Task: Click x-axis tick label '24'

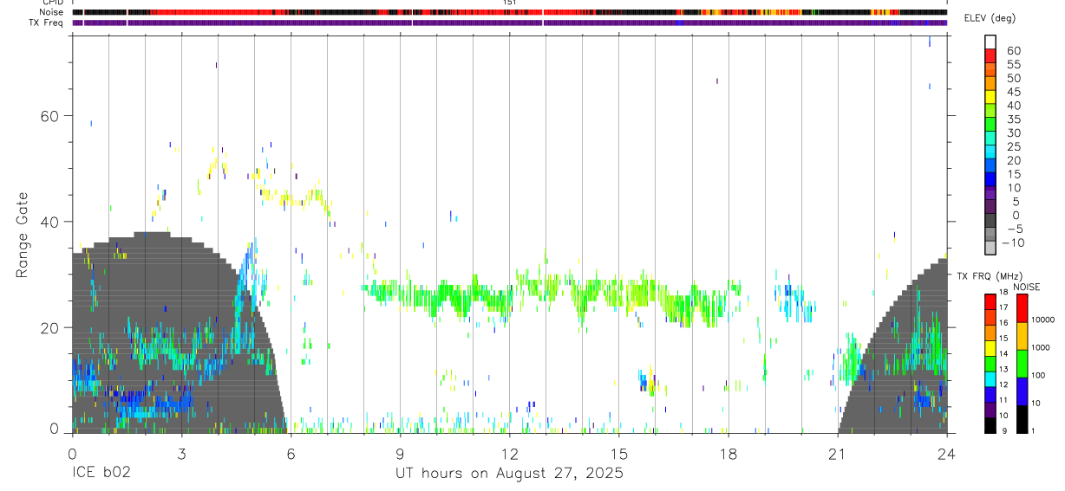Action: (946, 453)
